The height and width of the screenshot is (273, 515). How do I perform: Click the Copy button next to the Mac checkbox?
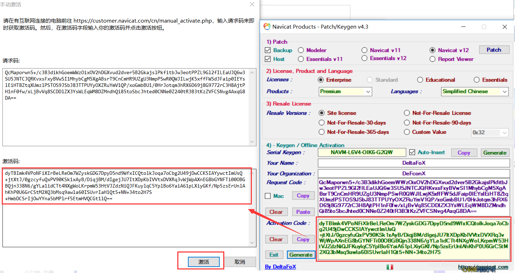coord(303,196)
